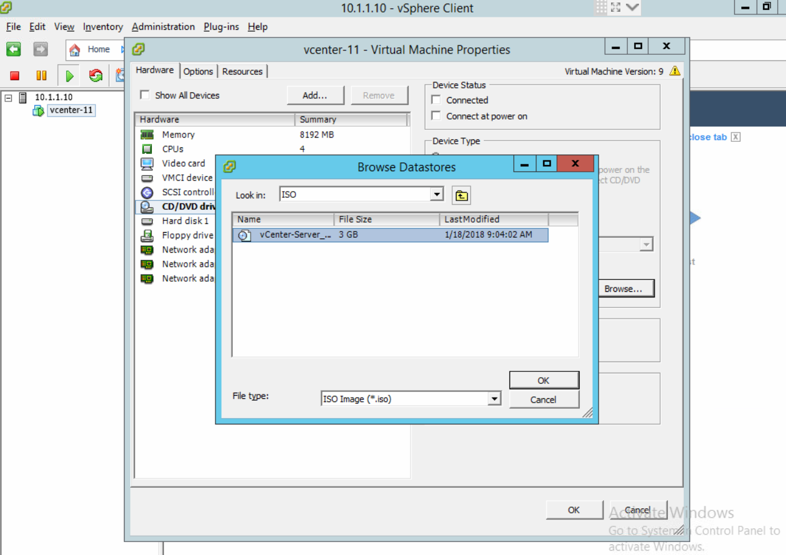Reset the VM with the red-green arrows icon

pos(96,76)
